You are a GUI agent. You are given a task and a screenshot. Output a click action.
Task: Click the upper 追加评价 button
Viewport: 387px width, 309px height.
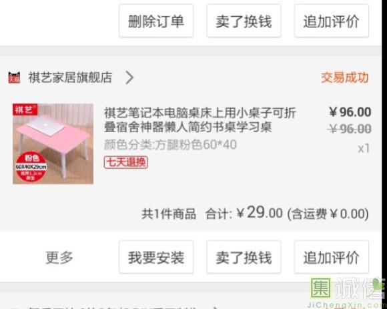point(332,21)
